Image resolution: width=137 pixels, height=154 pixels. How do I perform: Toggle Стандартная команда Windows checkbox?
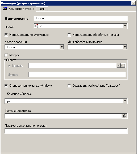6,86
